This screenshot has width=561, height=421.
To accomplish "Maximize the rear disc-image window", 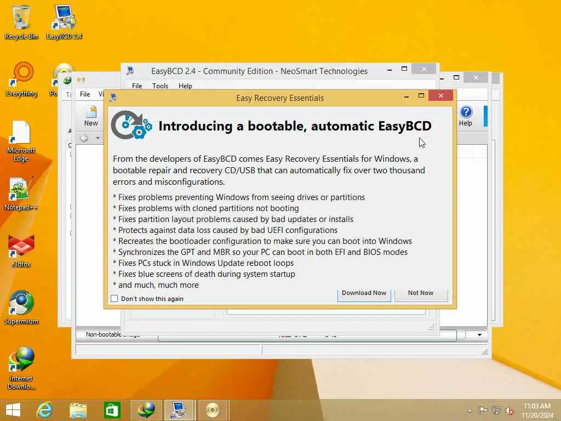I will pyautogui.click(x=456, y=78).
